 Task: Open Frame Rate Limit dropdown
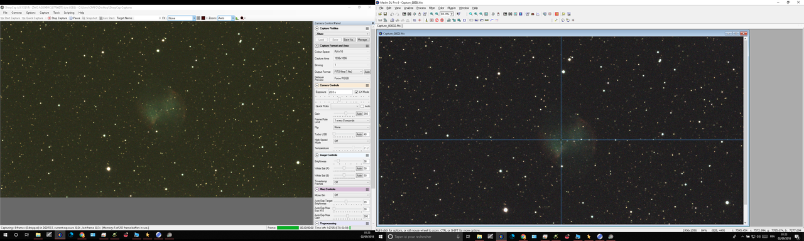351,120
